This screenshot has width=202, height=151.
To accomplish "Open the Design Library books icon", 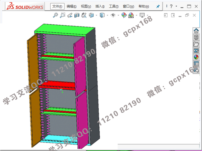I will point(196,37).
